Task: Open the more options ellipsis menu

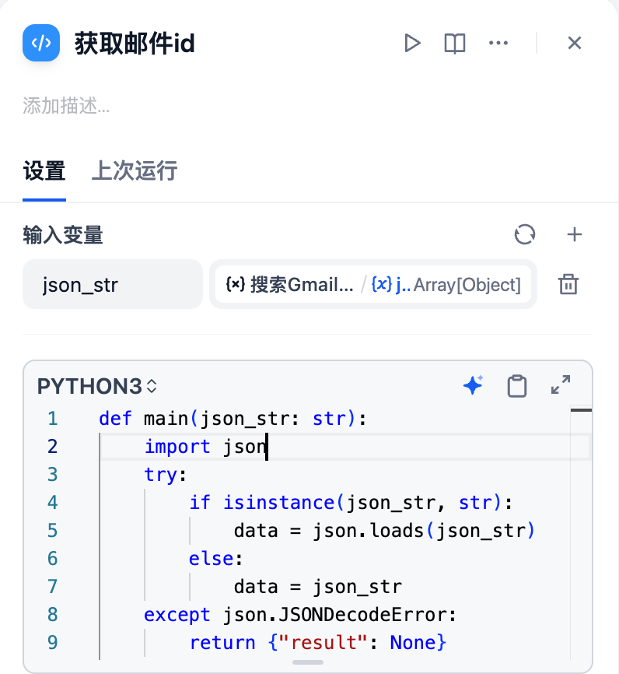Action: [x=498, y=43]
